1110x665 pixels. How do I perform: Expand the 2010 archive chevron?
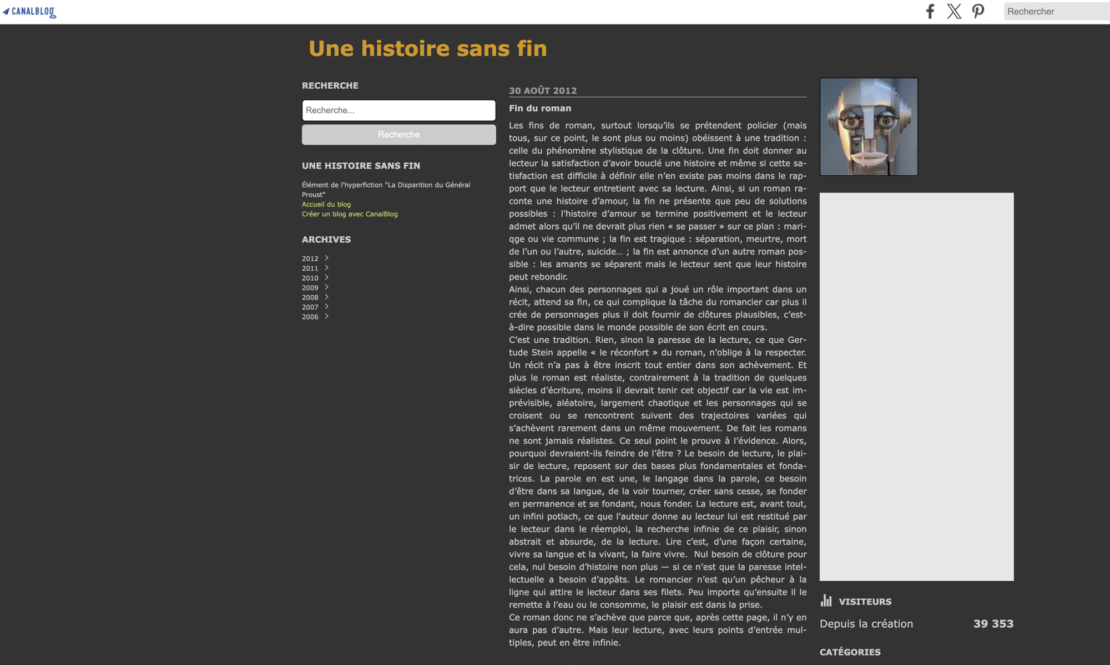pos(327,277)
